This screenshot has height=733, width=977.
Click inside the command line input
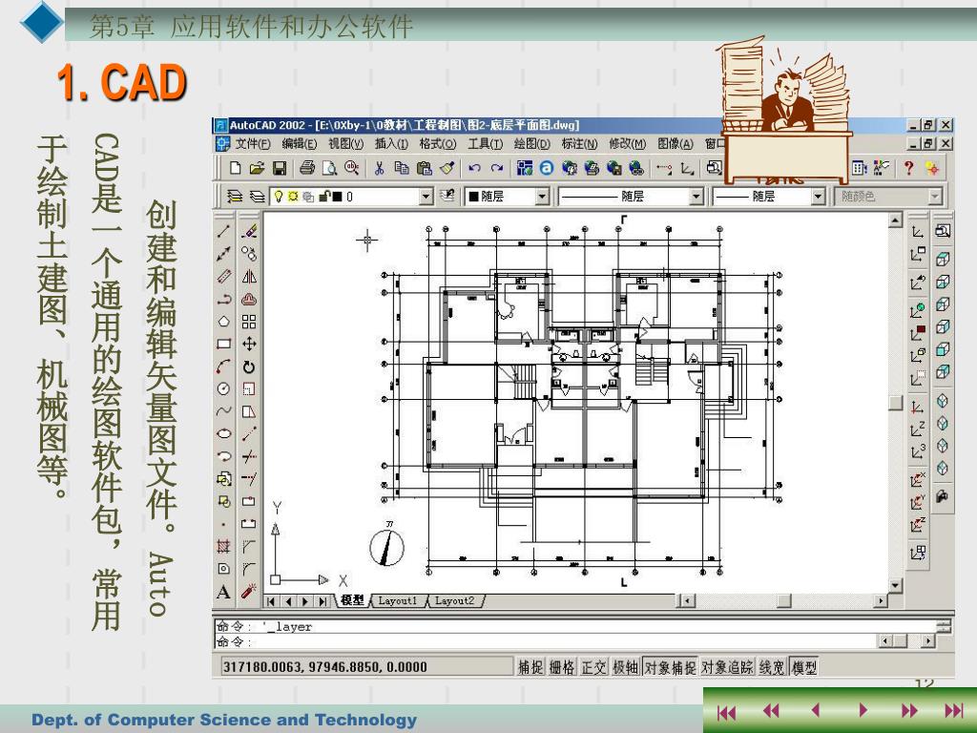point(545,641)
